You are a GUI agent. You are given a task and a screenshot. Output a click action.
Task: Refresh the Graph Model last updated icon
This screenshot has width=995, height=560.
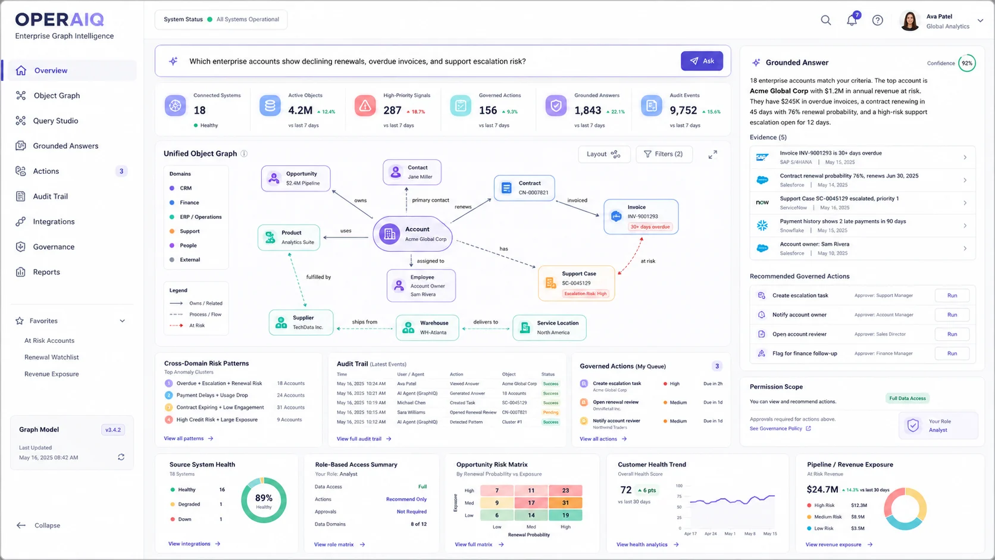121,457
